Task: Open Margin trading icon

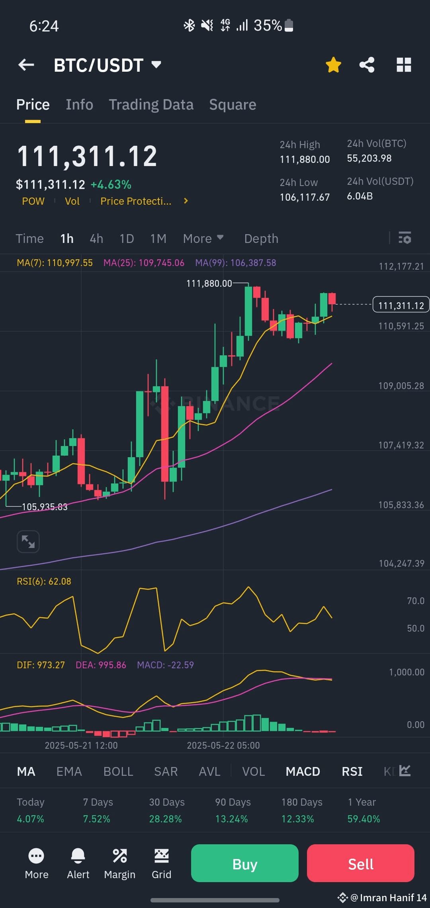Action: pyautogui.click(x=120, y=864)
